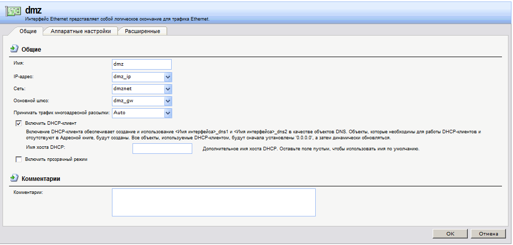Click the Имя input field containing dmz
Image resolution: width=513 pixels, height=245 pixels.
(x=142, y=64)
